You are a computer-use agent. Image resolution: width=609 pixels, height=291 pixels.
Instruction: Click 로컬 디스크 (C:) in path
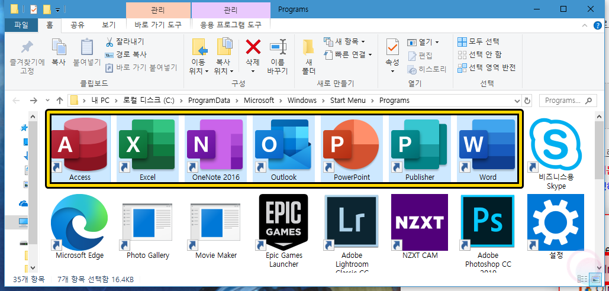pyautogui.click(x=149, y=101)
